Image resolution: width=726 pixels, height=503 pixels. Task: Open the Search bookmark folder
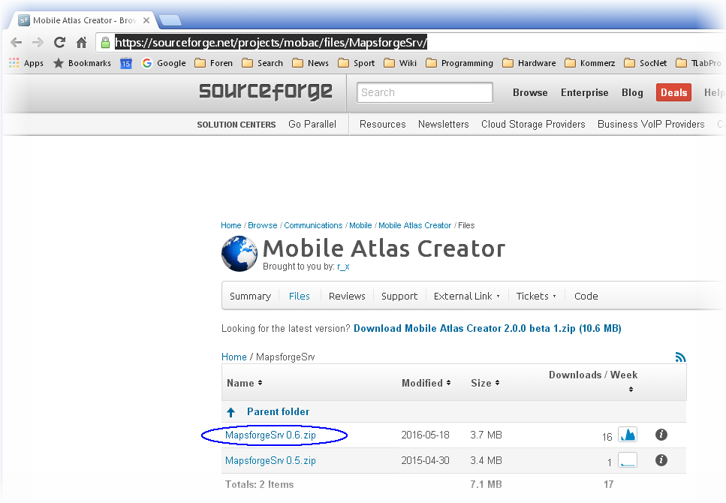(263, 63)
